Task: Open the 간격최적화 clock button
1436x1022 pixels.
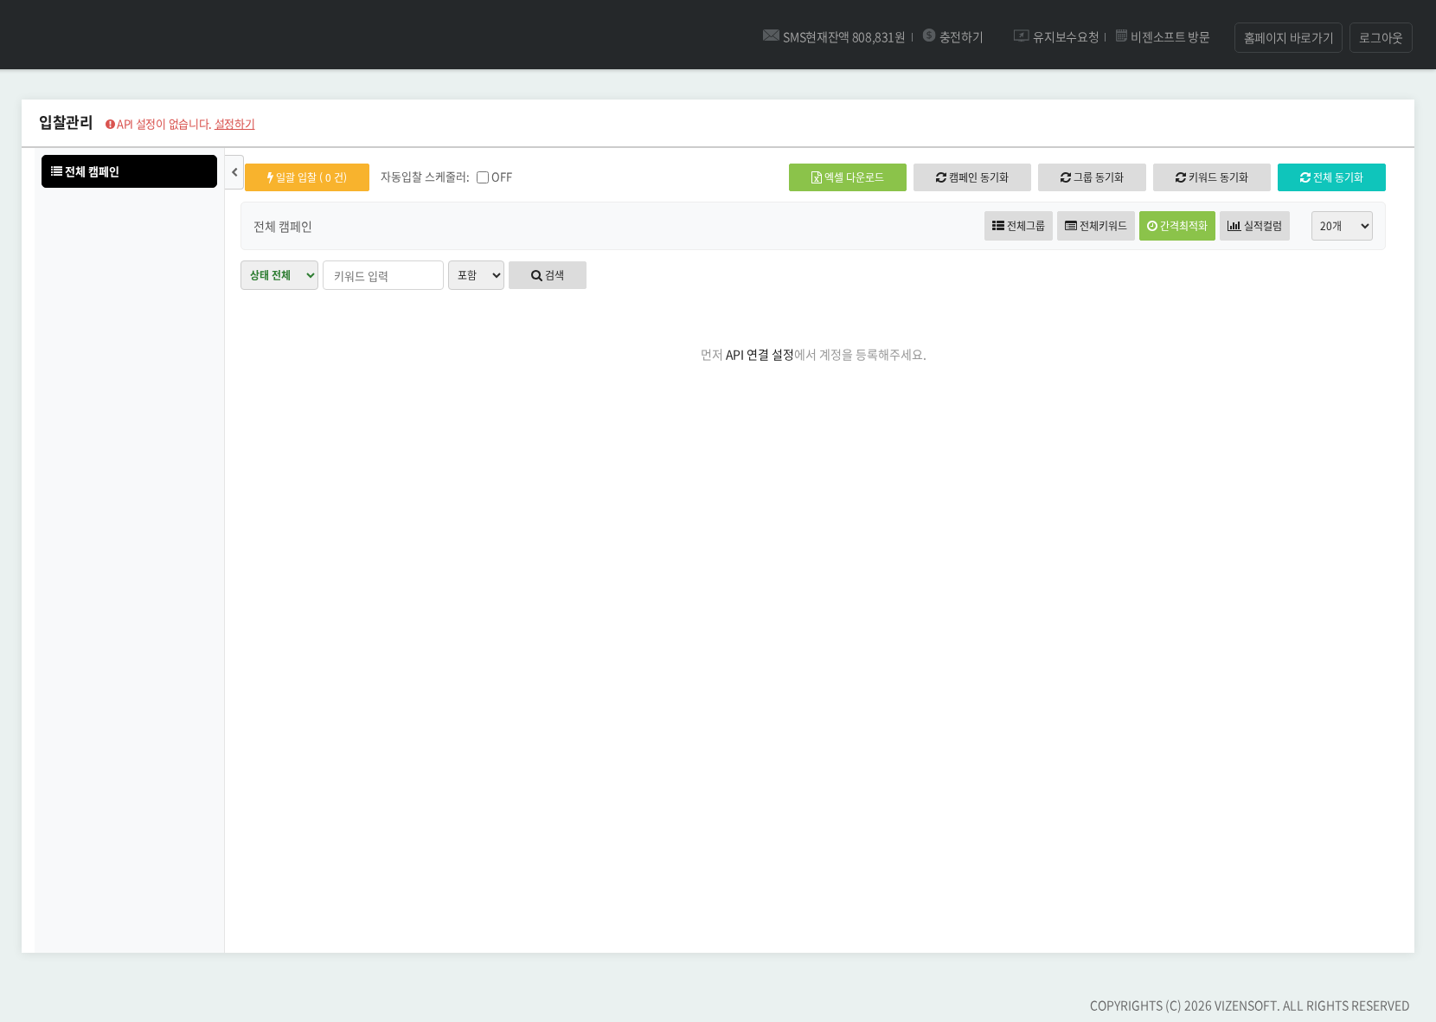Action: (1176, 226)
